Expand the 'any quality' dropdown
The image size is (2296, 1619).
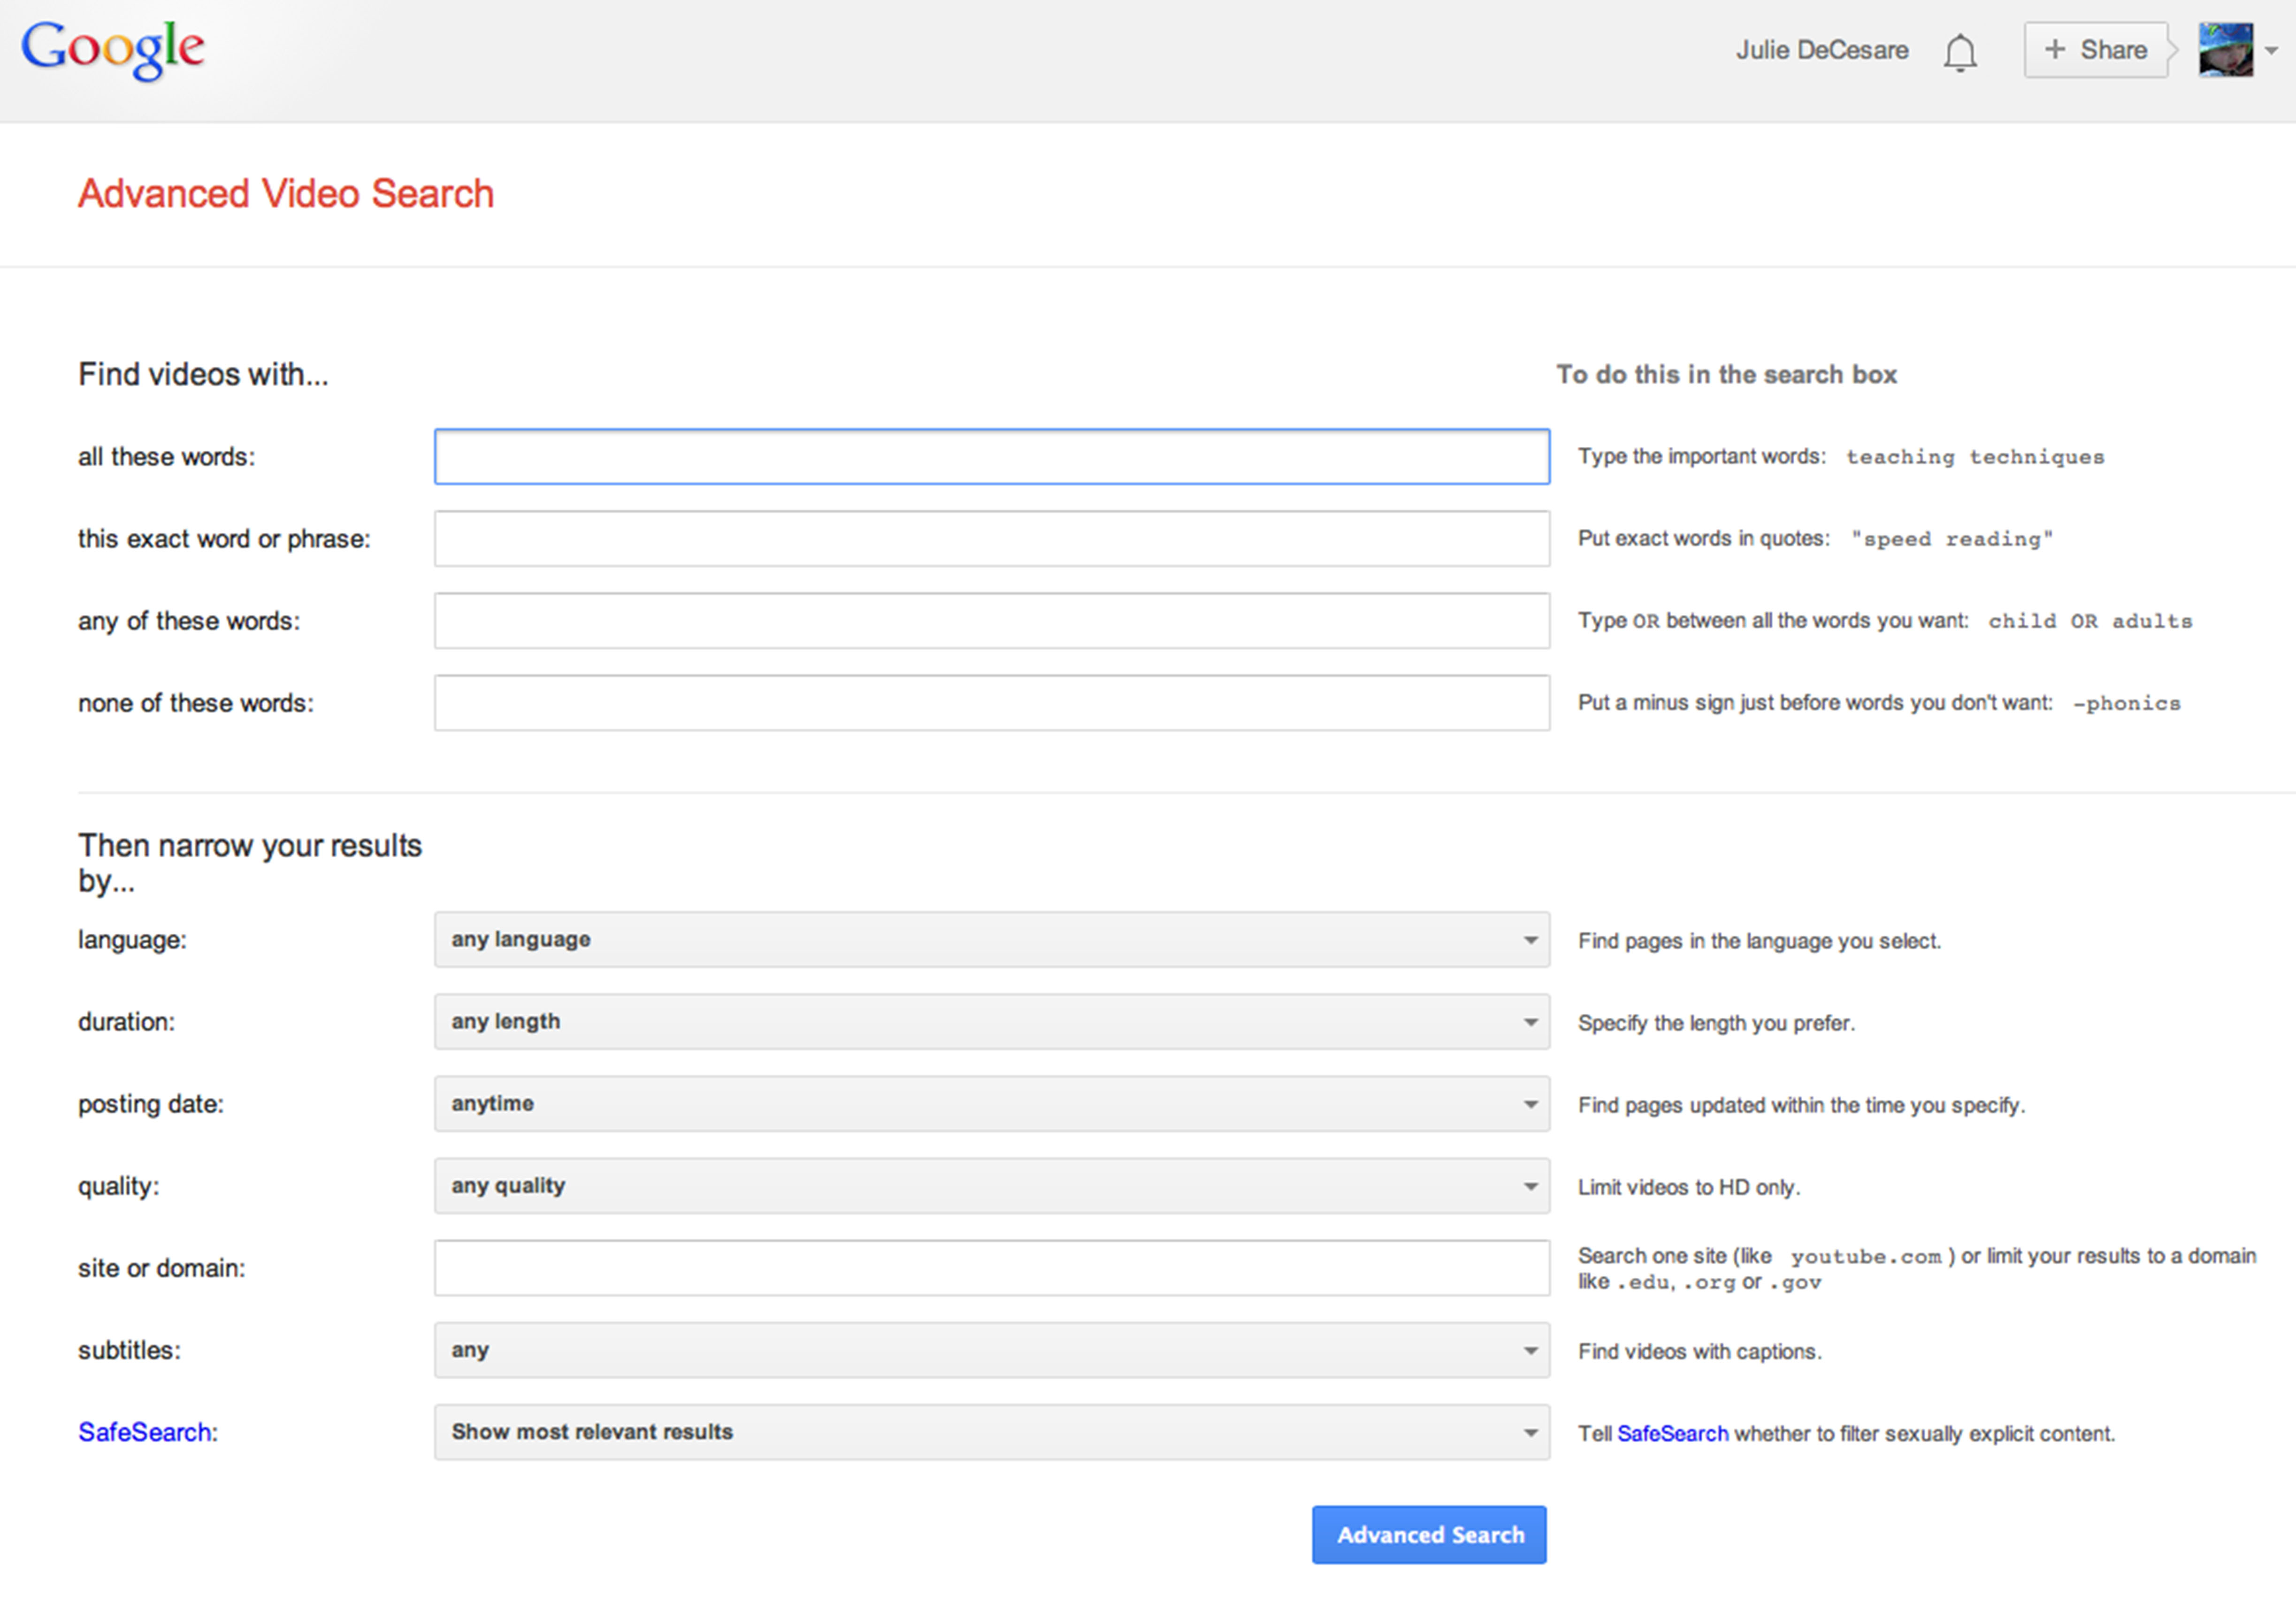point(991,1186)
